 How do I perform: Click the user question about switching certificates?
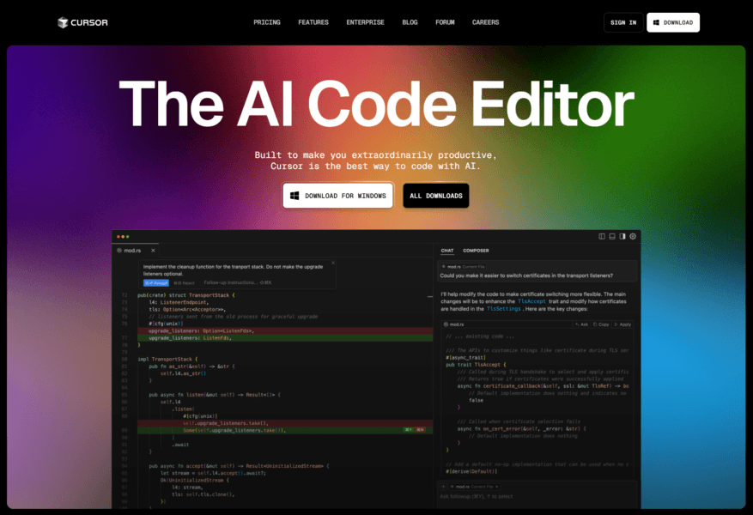(x=526, y=276)
